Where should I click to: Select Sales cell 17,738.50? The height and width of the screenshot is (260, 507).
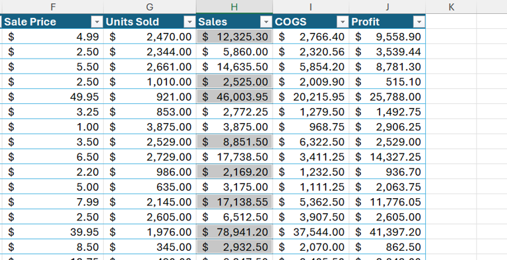[234, 157]
